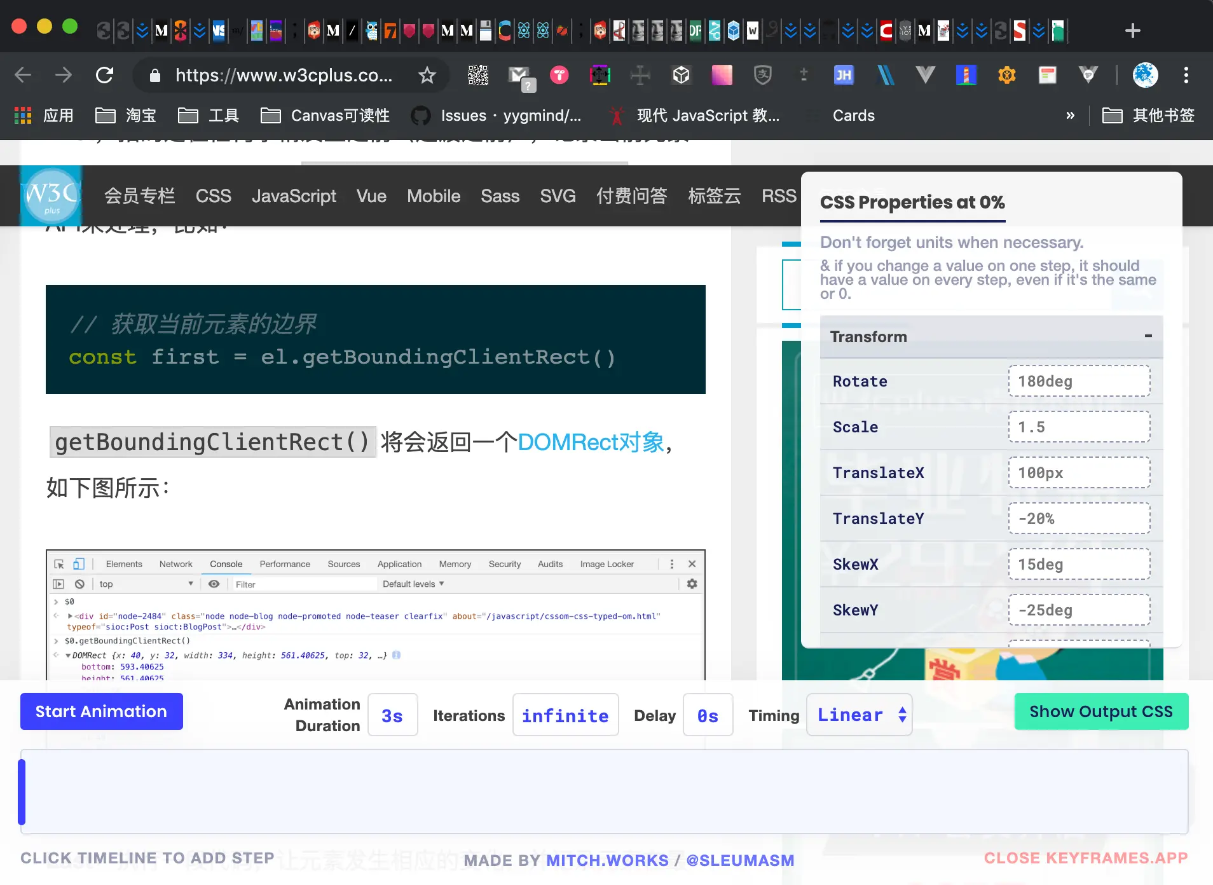Edit the Rotate value field
The width and height of the screenshot is (1213, 885).
[1079, 381]
